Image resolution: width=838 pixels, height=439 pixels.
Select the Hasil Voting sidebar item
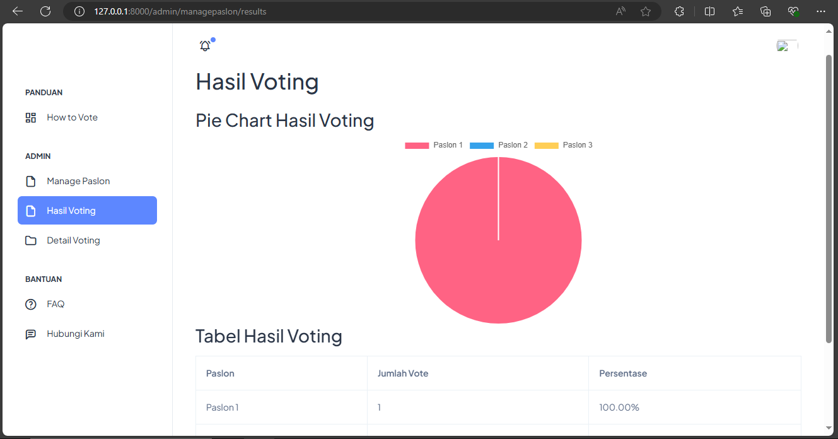click(87, 211)
